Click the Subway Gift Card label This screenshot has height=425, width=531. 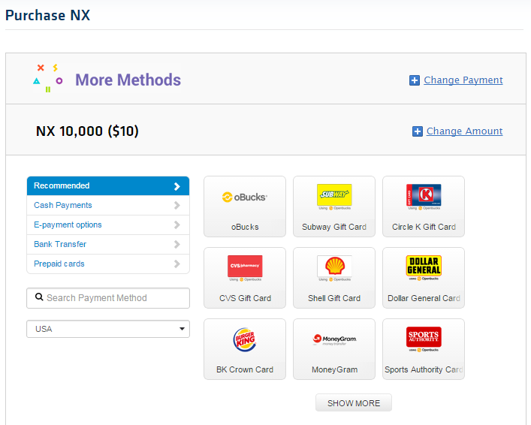point(334,227)
